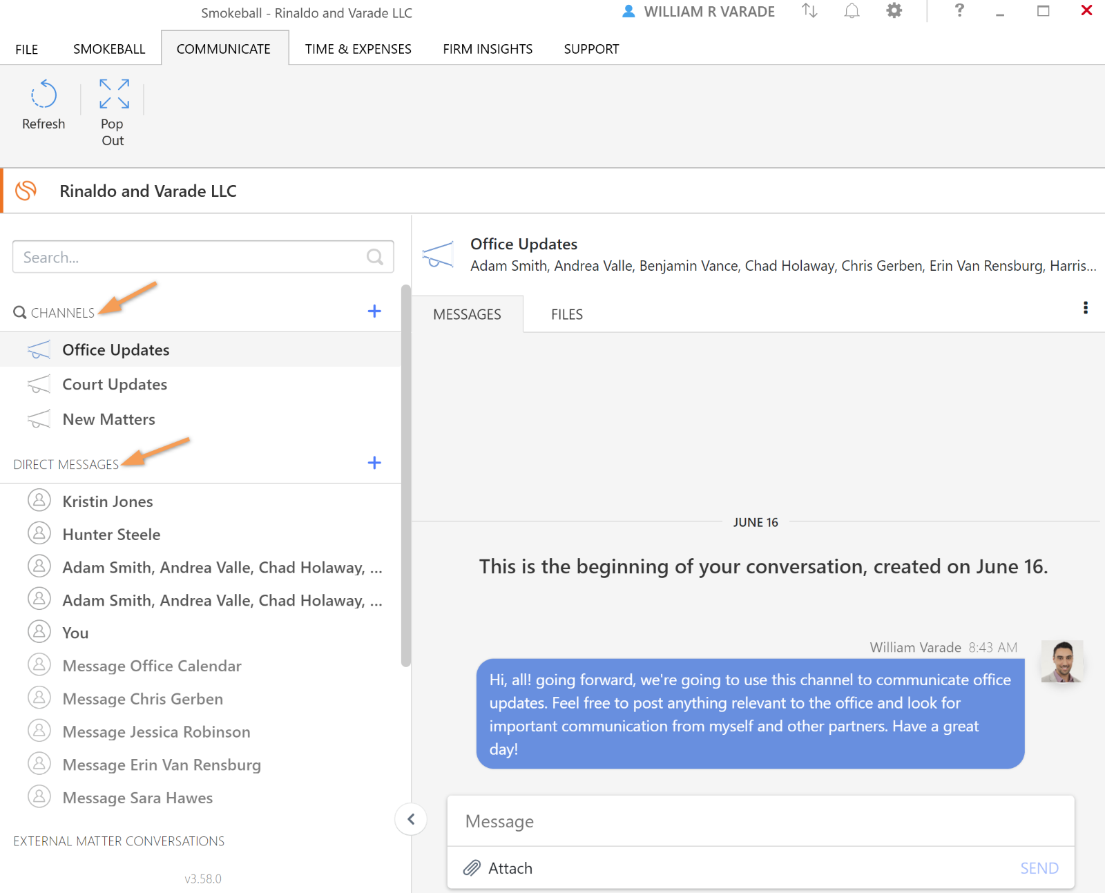Click the blue message bubble
Viewport: 1105px width, 893px height.
click(750, 713)
